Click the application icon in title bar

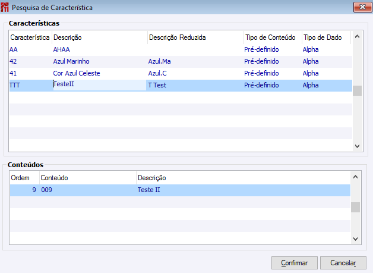(6, 8)
